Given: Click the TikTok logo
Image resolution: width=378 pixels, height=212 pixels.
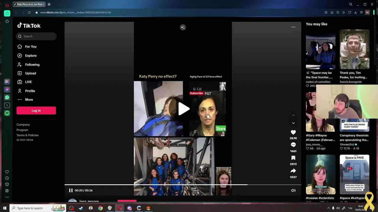Looking at the screenshot, I should (x=29, y=26).
